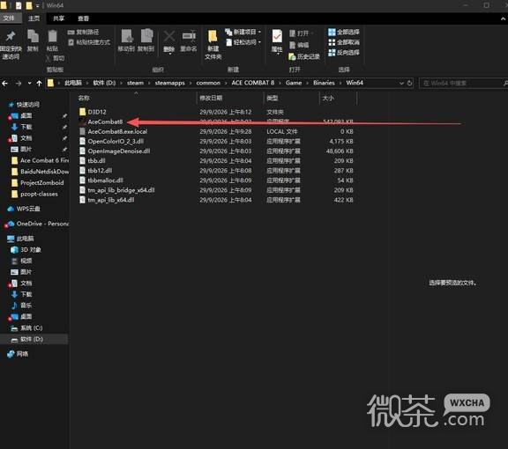Image resolution: width=508 pixels, height=449 pixels.
Task: Click the Rename icon in ribbon
Action: 189,36
